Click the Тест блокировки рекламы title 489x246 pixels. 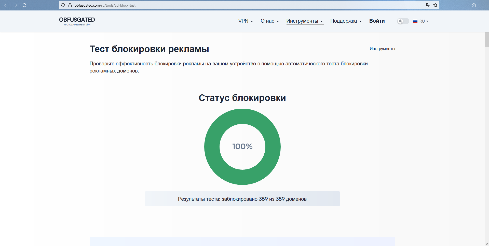tap(150, 49)
